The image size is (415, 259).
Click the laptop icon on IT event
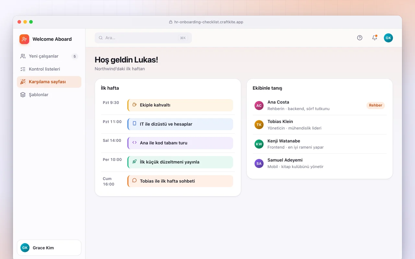point(134,124)
